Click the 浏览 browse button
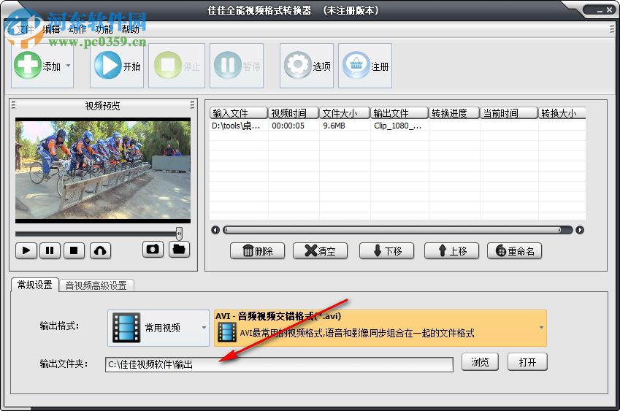This screenshot has width=620, height=411. pyautogui.click(x=480, y=362)
